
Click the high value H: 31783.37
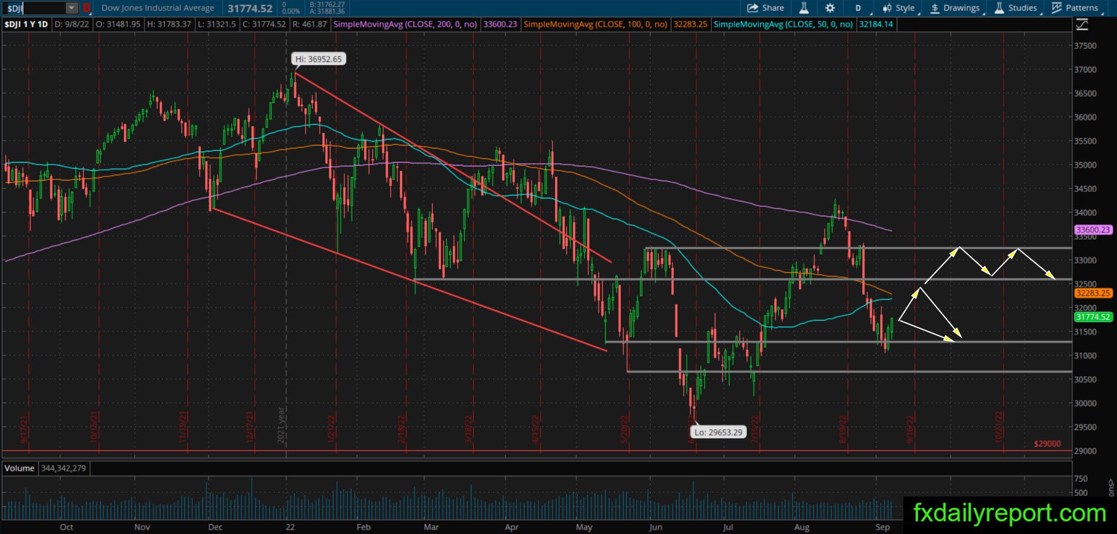169,24
